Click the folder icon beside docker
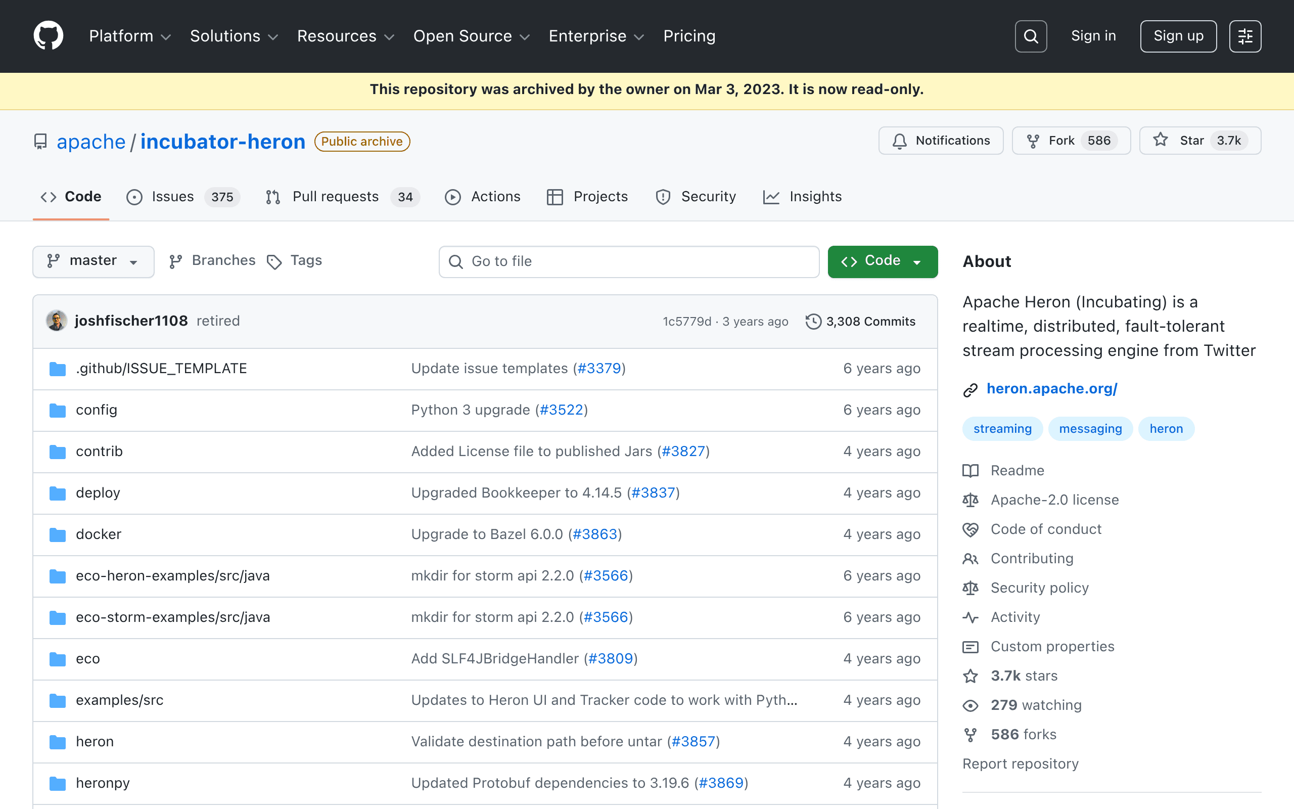 pos(57,534)
